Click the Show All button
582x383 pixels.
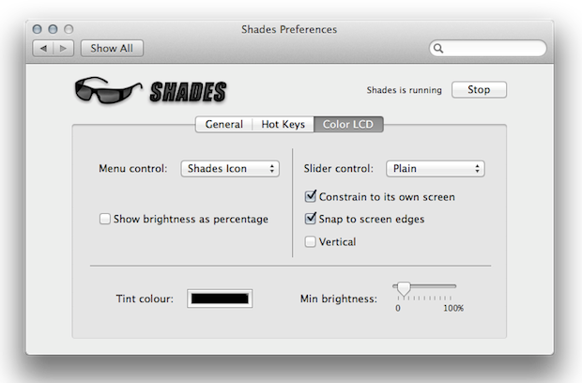pos(112,48)
